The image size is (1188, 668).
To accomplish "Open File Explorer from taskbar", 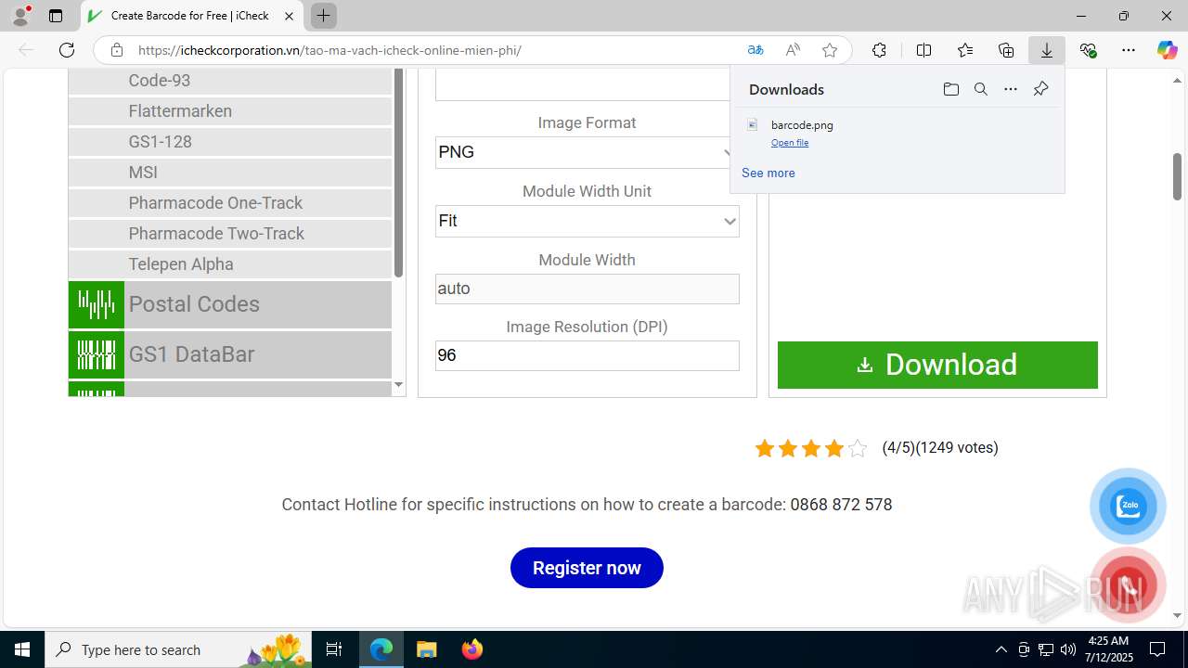I will [x=427, y=649].
